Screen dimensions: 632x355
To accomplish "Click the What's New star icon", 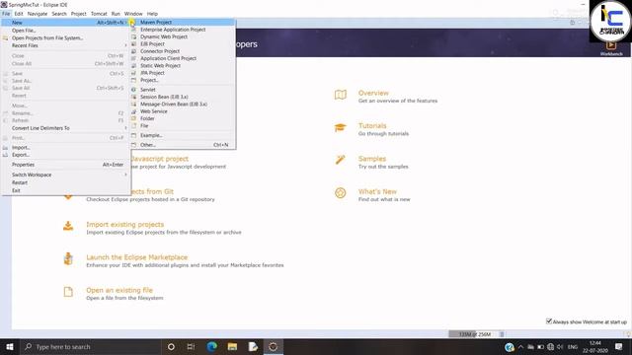I will coord(340,193).
